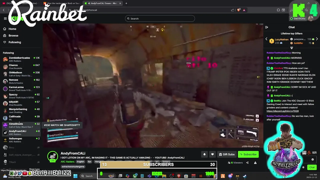Toggle stream notifications with bell icon
The image size is (320, 180).
tap(204, 154)
